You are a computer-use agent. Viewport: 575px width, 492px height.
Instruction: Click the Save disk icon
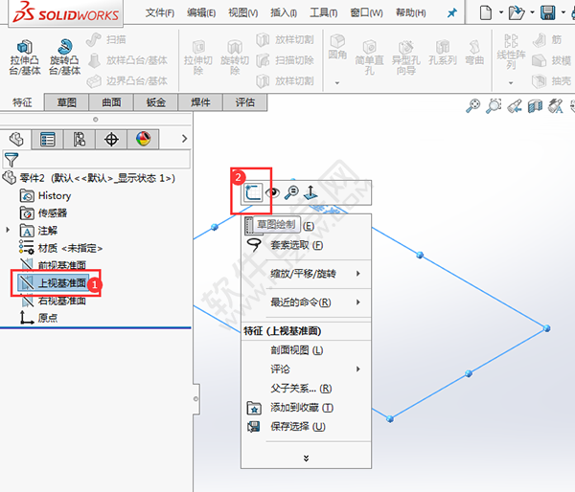(x=548, y=12)
